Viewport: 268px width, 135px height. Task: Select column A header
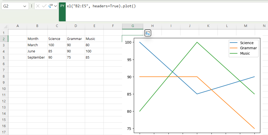pos(18,26)
